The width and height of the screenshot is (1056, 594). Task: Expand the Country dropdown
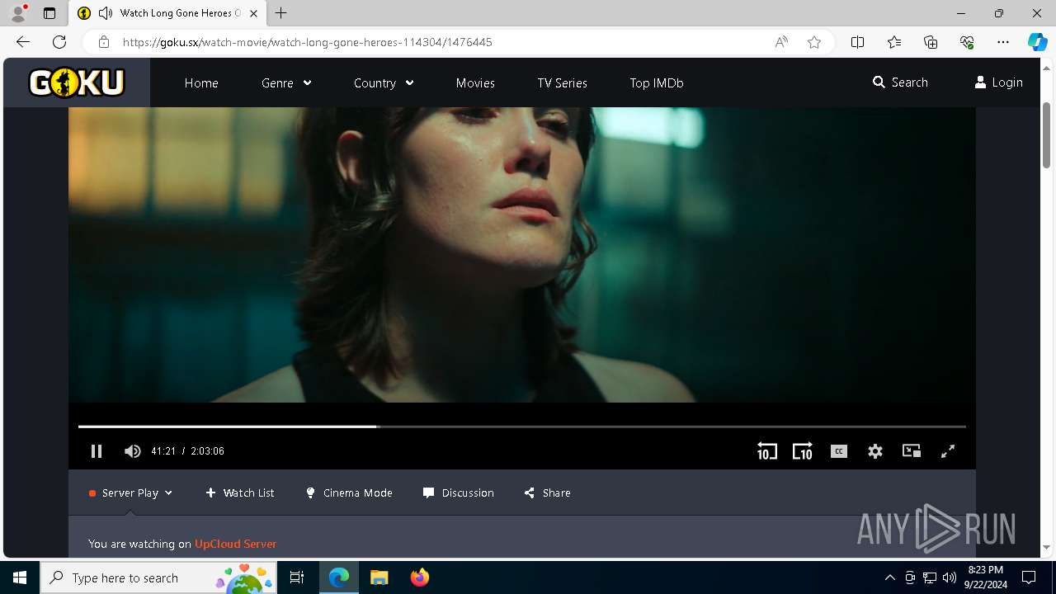tap(384, 82)
